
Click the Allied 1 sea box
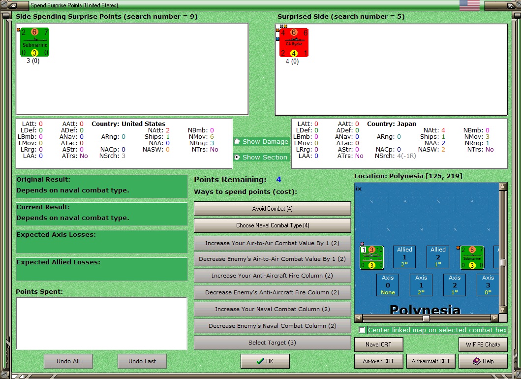[404, 256]
